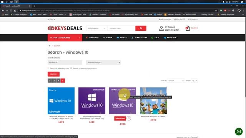Screen dimensions: 246x138
Task: Open the Sort By Default dropdown
Action: (176, 80)
